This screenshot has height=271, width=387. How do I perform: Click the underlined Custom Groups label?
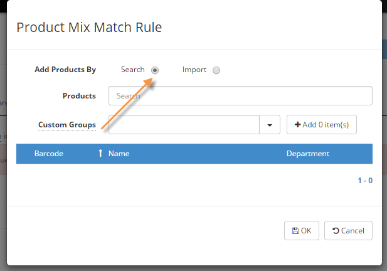coord(67,125)
